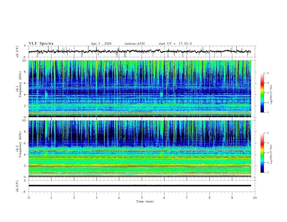The width and height of the screenshot is (287, 222).
Task: Select the date text "Apr.3 , 2026"
Action: click(x=101, y=44)
